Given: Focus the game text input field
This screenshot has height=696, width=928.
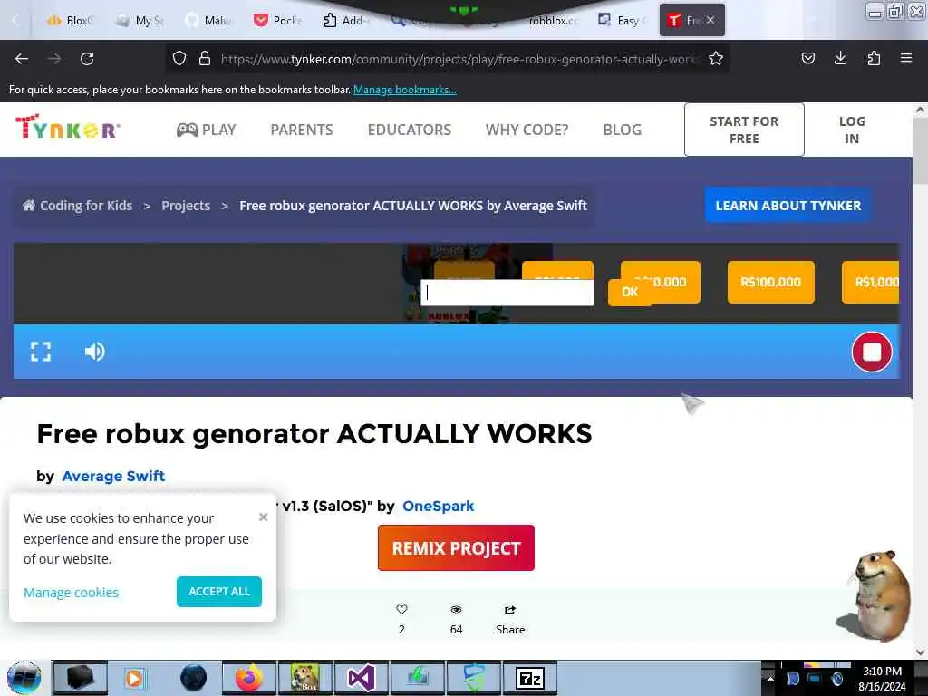Looking at the screenshot, I should point(507,293).
